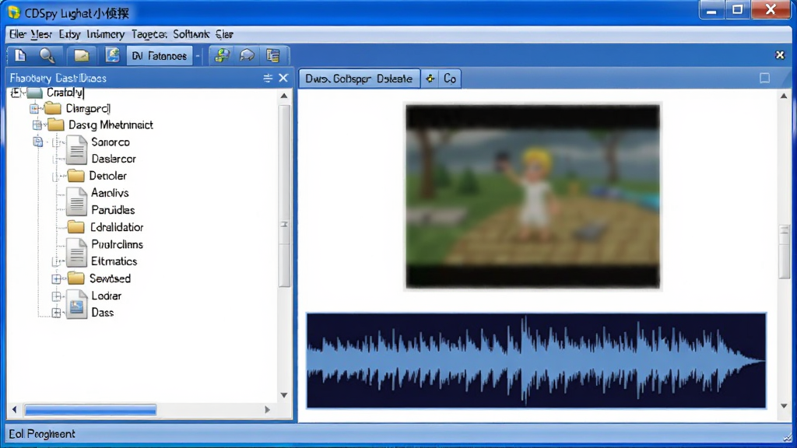Open the first menu in the menu bar
Image resolution: width=797 pixels, height=448 pixels.
pyautogui.click(x=17, y=34)
